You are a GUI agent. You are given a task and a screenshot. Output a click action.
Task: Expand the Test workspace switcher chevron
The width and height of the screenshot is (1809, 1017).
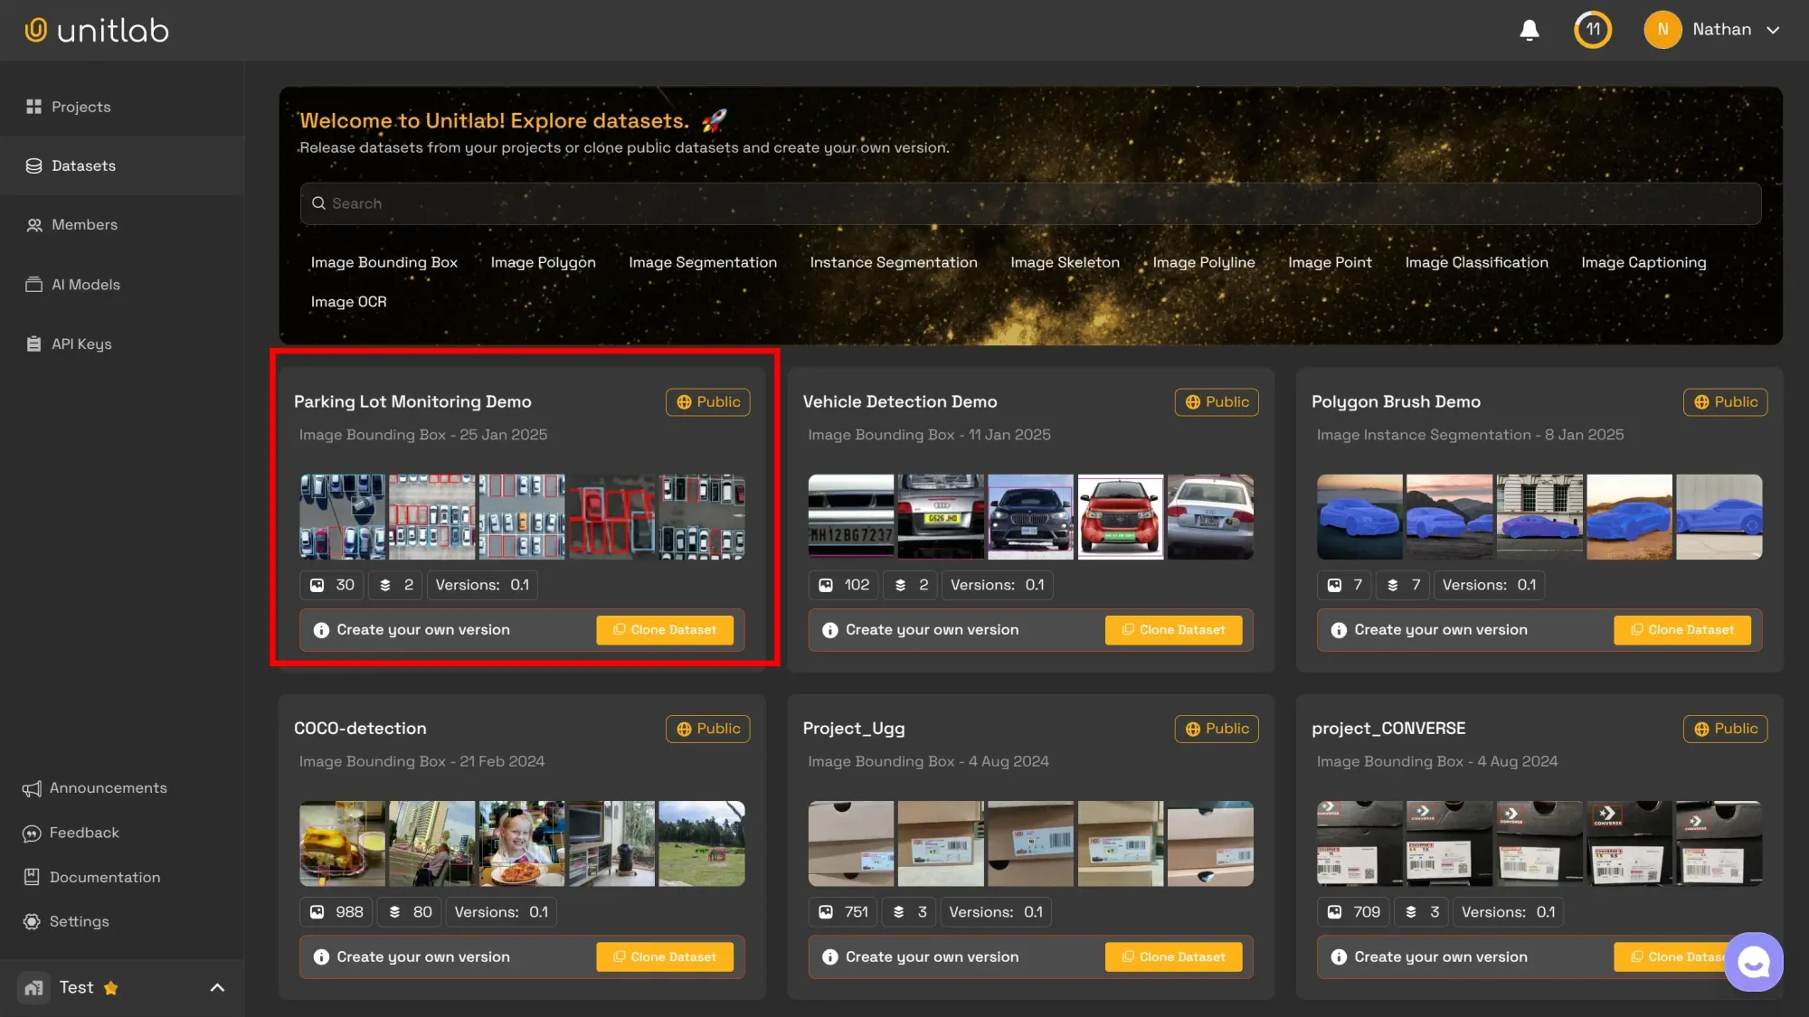pos(217,987)
